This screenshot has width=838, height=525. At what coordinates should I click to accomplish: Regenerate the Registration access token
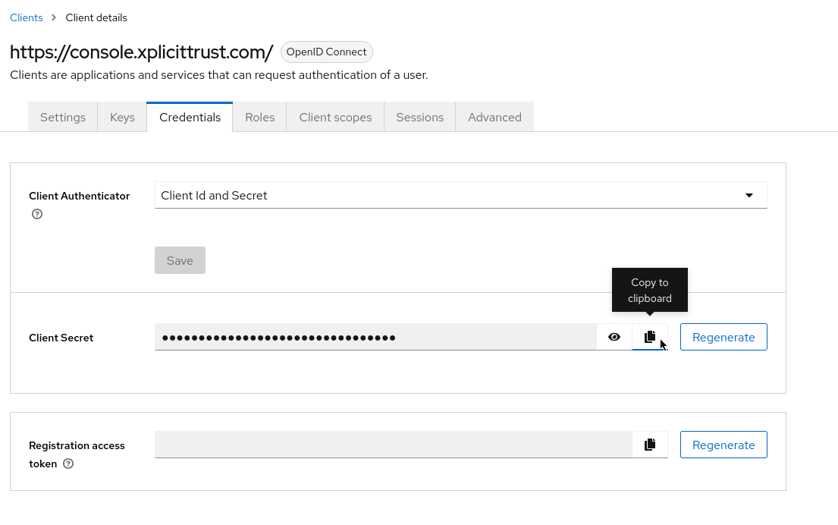pyautogui.click(x=723, y=445)
